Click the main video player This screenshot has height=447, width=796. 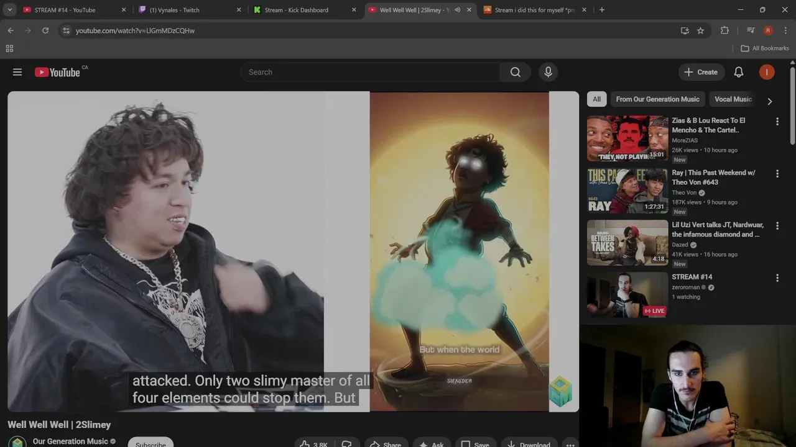(x=293, y=251)
